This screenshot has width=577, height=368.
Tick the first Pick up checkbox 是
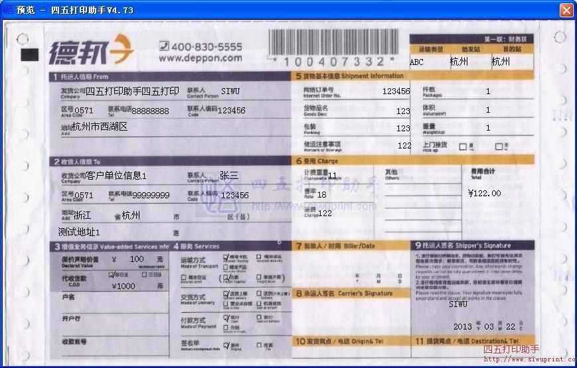463,147
